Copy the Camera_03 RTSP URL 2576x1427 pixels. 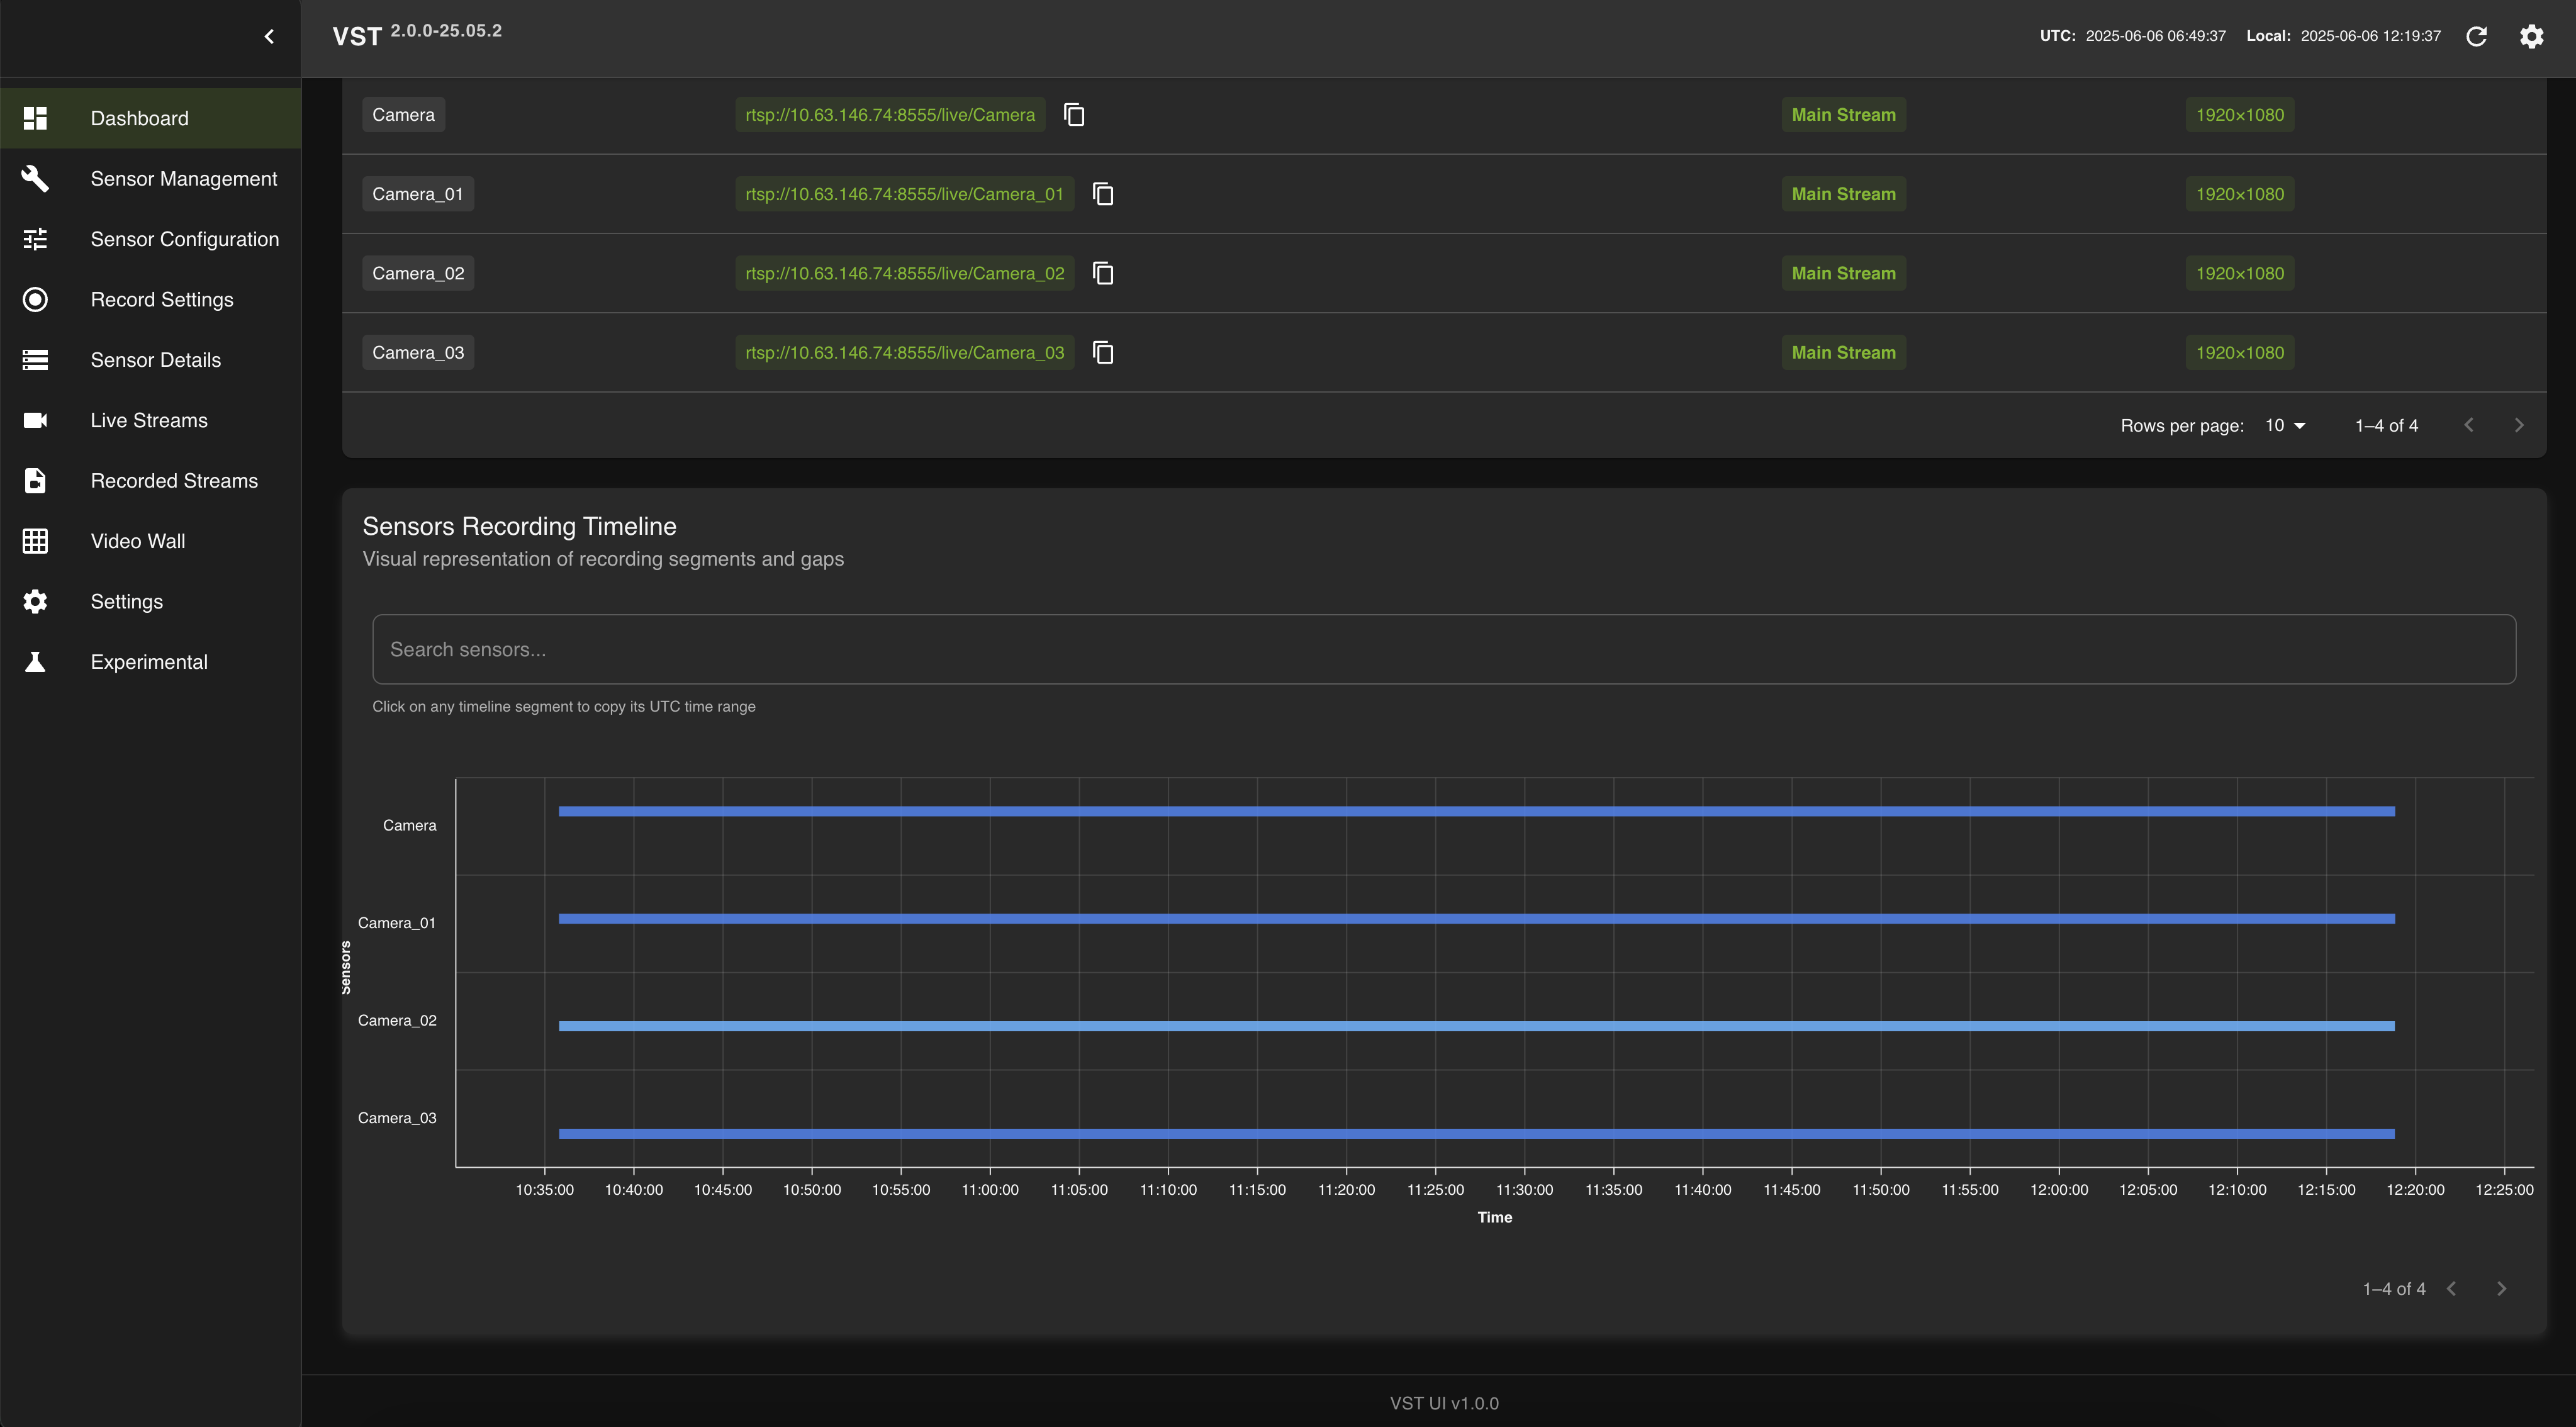pos(1103,353)
